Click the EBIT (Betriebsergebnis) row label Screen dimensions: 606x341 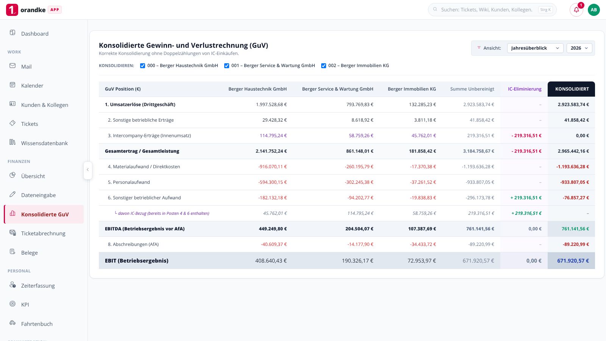pyautogui.click(x=137, y=261)
